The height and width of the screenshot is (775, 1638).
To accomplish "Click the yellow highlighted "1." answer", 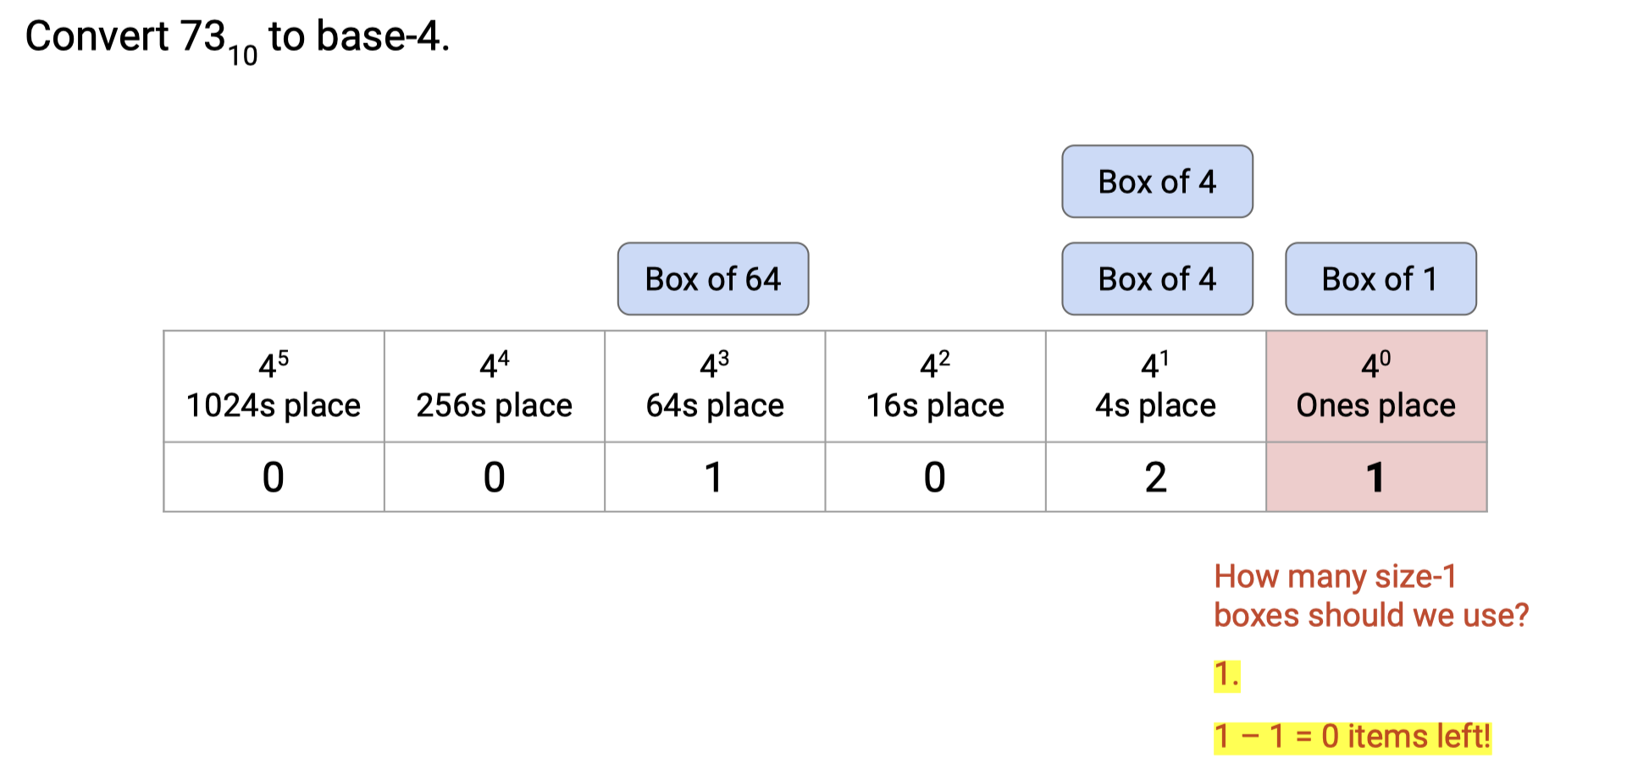I will click(x=1226, y=675).
